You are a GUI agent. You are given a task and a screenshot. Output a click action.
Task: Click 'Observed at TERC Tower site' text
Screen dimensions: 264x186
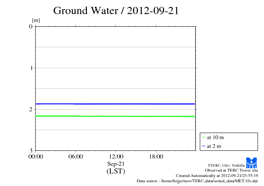pos(231,170)
